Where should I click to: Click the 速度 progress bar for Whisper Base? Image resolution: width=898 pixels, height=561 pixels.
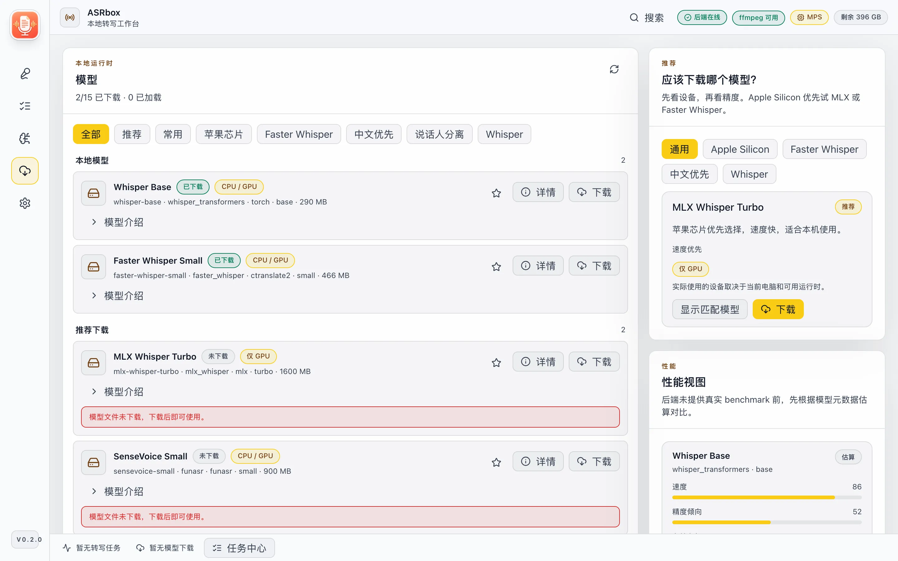[767, 497]
